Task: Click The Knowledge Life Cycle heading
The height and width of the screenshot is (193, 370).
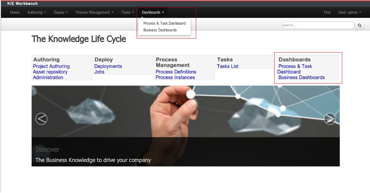Action: click(x=79, y=39)
